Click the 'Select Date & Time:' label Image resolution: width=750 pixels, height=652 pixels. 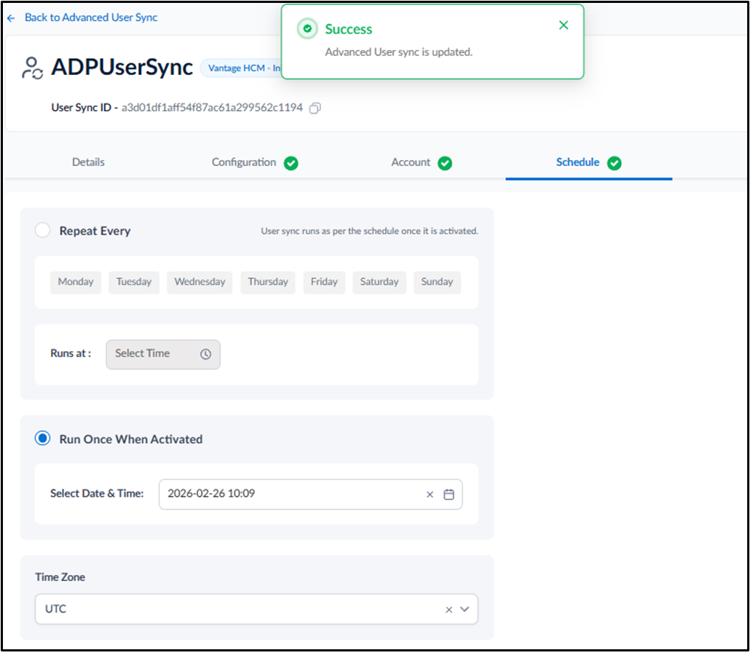coord(97,493)
